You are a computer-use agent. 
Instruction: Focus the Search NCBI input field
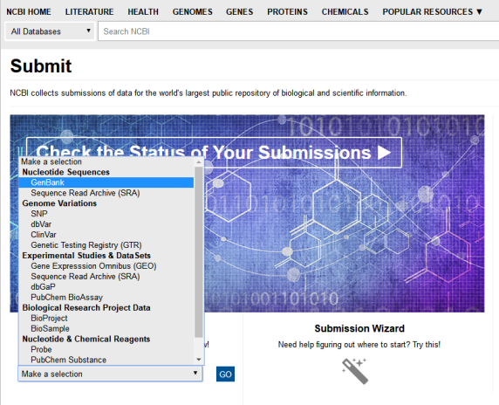298,31
